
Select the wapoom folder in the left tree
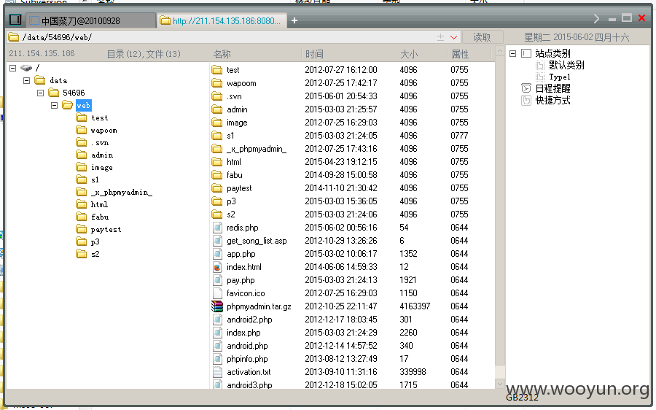[x=104, y=131]
